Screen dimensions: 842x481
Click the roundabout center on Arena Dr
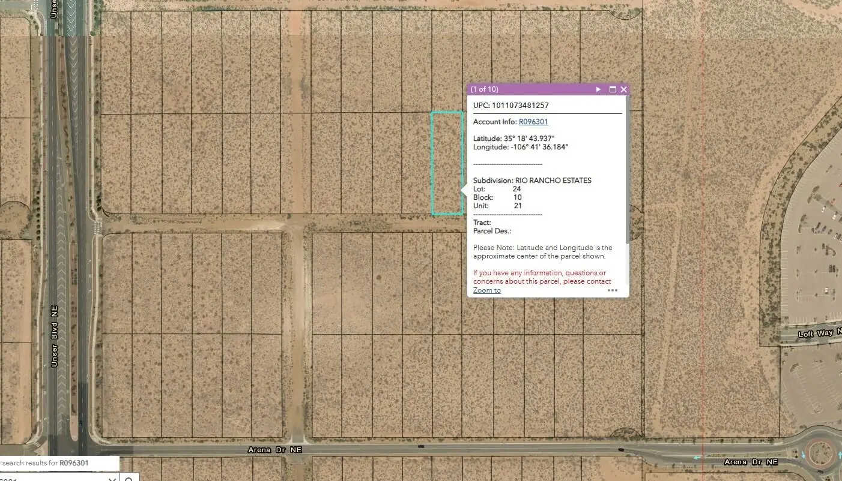[x=820, y=453]
